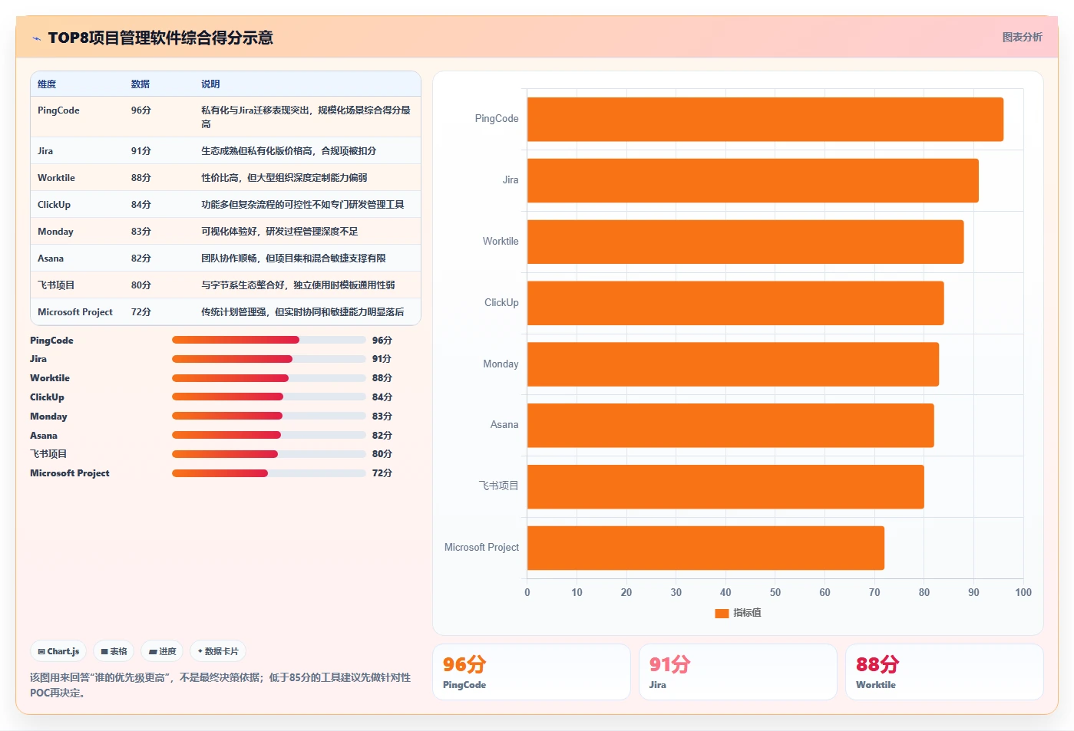Click the ClickUp progress bar at 84分

269,397
